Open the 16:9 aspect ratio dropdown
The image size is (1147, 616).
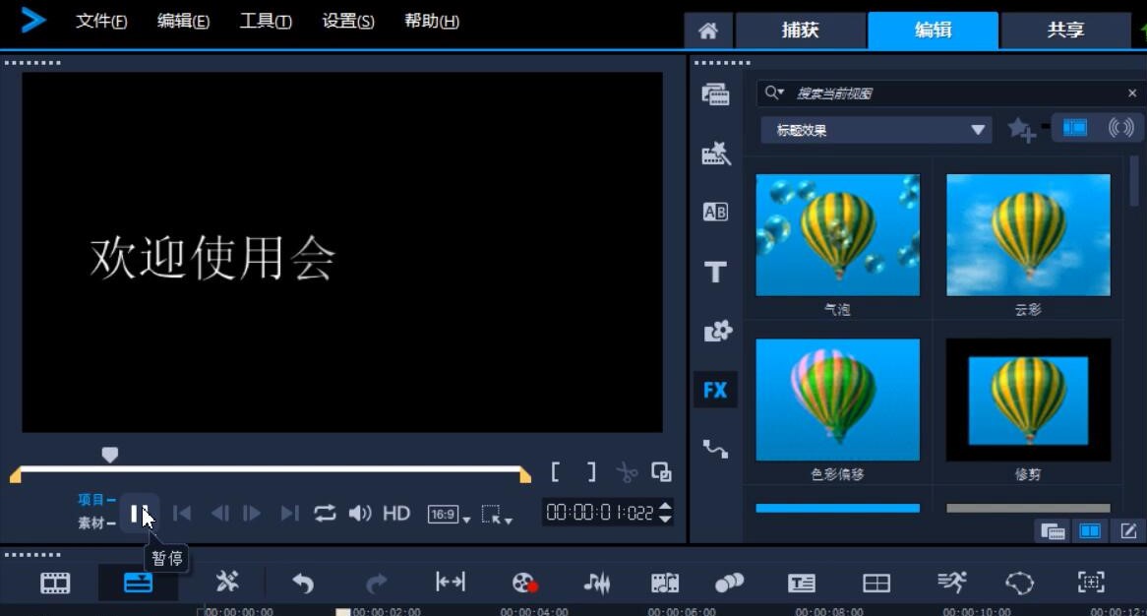coord(449,515)
